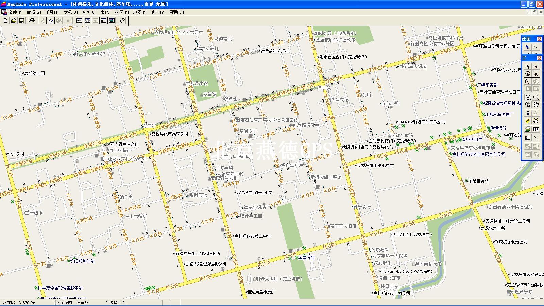Click the 红旗路清真寺 map label
The height and width of the screenshot is (306, 544).
point(306,125)
